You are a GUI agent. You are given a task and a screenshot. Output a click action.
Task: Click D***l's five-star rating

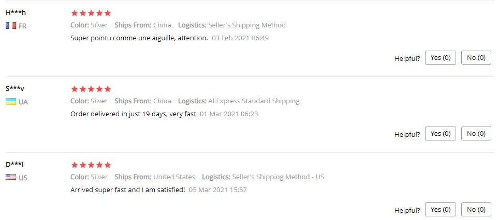coord(91,165)
